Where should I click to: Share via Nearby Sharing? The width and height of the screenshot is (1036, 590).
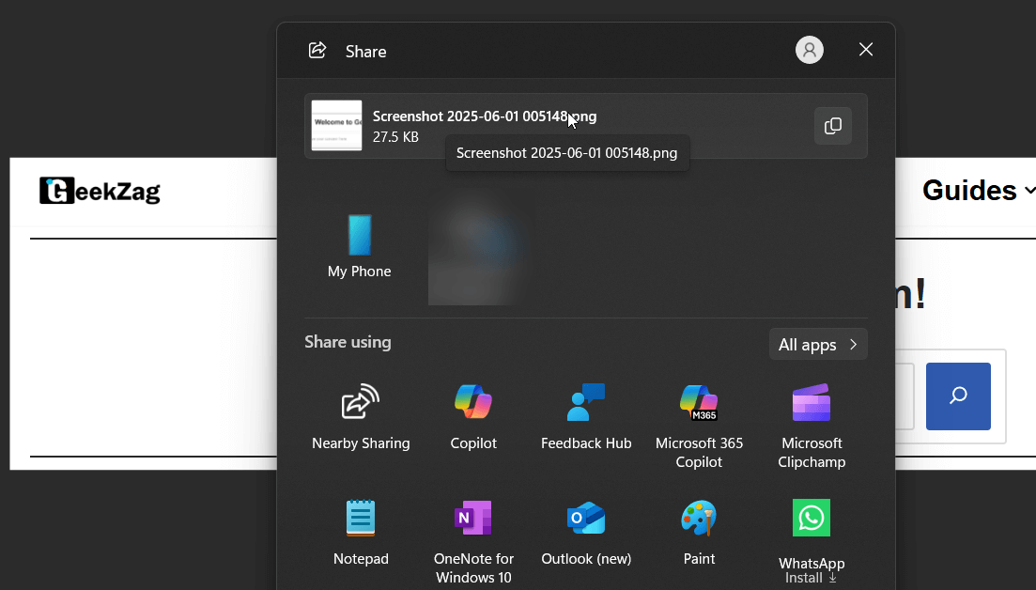point(361,417)
